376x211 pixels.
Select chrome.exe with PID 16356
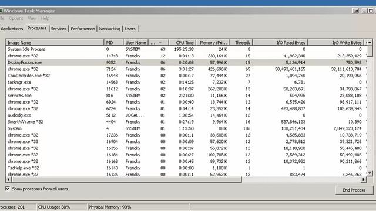[186, 148]
